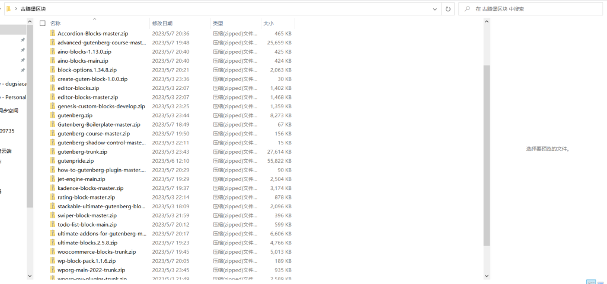Click the 25,659 KB size cell
Viewport: 607px width, 284px height.
pos(279,43)
